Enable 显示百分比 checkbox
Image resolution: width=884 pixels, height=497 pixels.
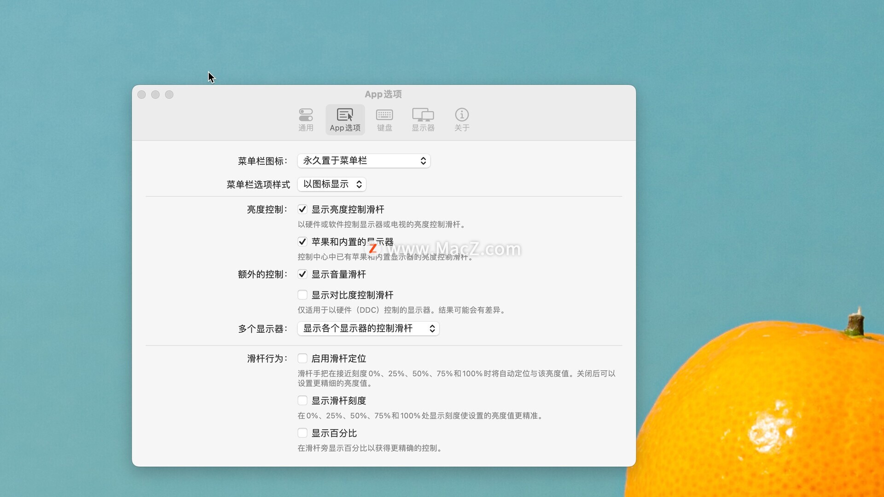302,433
